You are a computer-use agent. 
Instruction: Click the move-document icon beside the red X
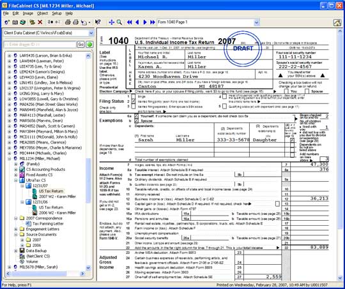coord(33,22)
